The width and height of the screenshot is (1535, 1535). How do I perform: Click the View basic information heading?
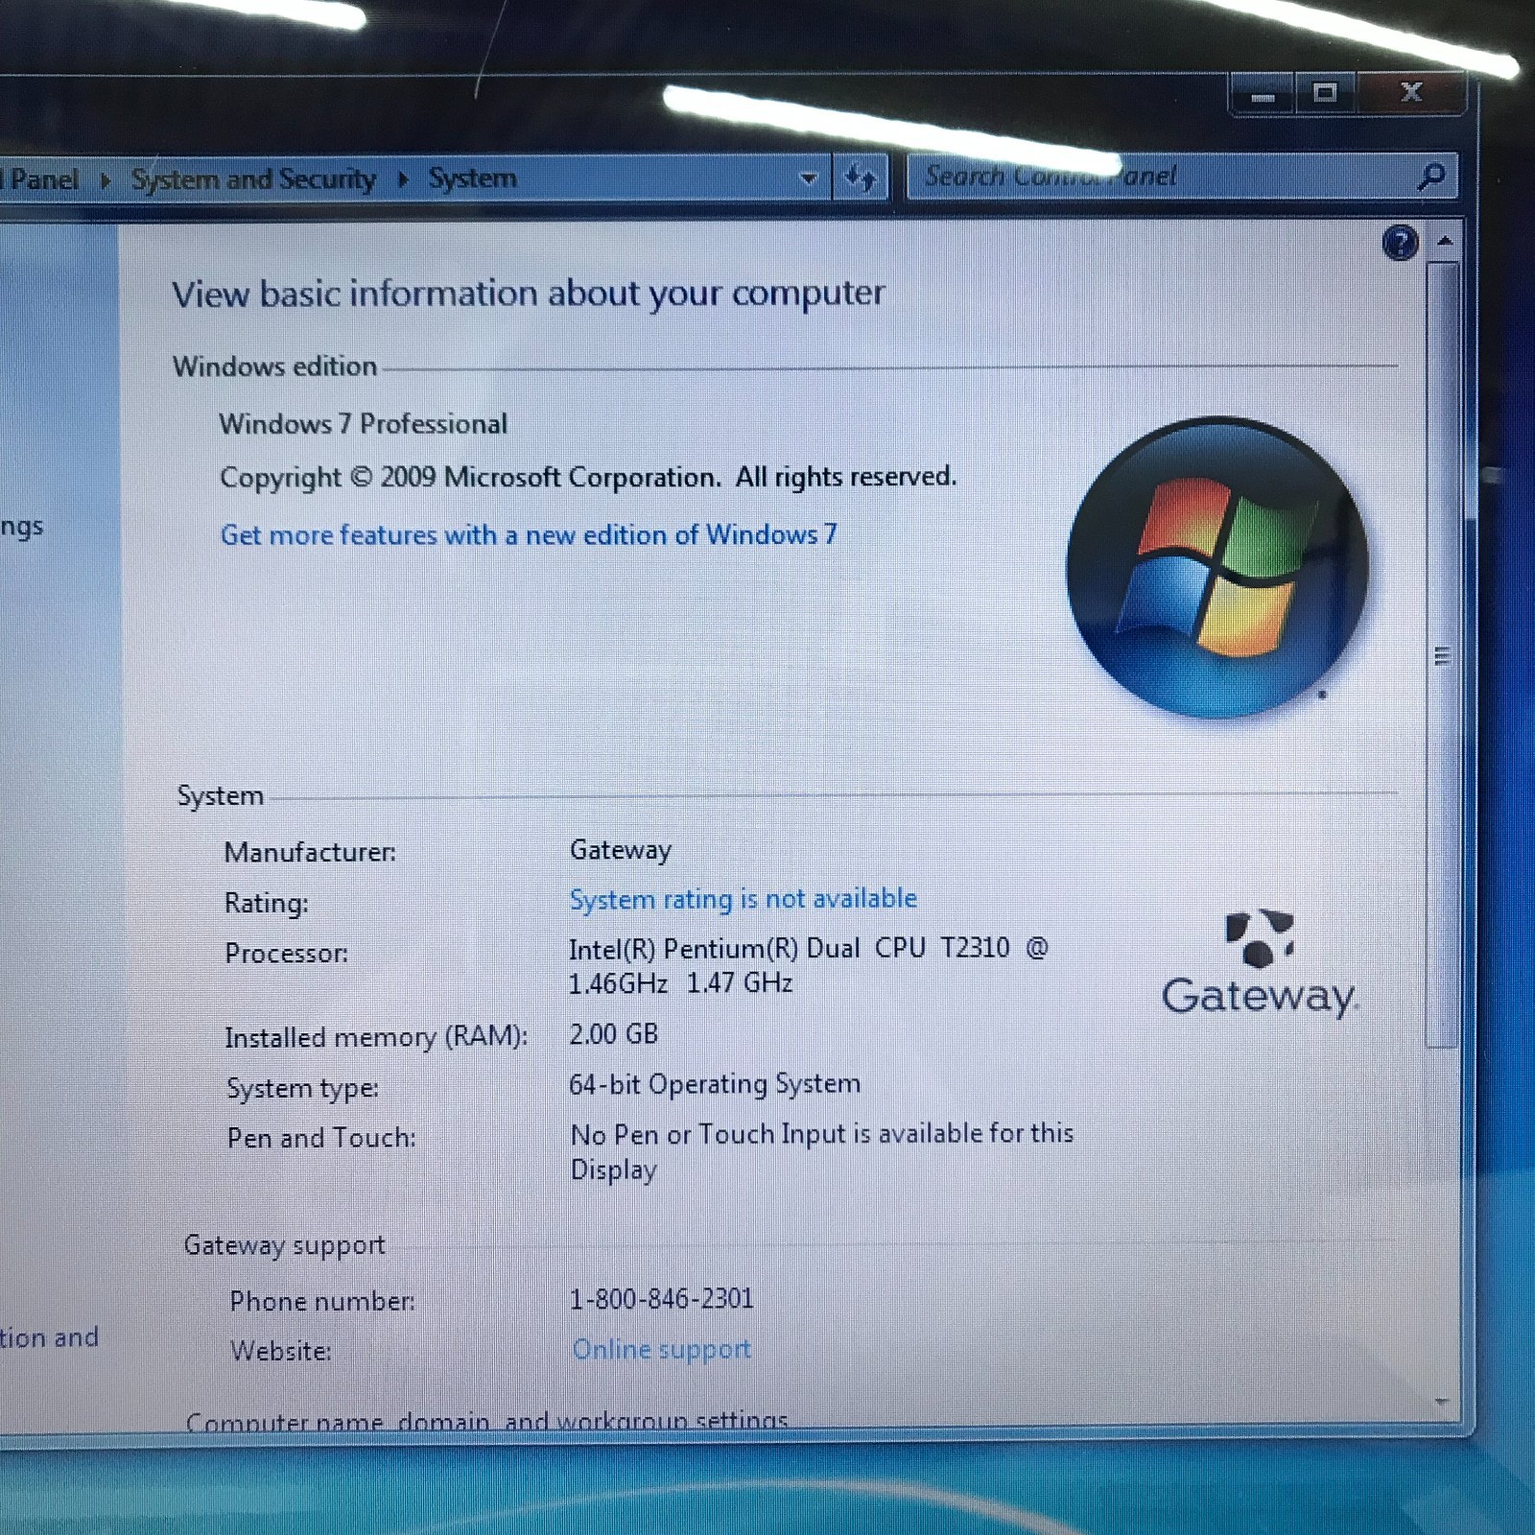point(529,294)
